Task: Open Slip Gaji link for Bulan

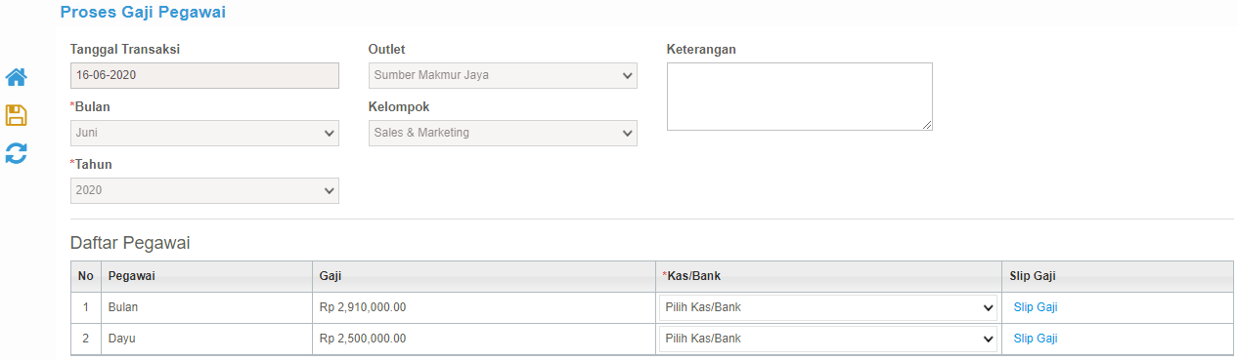Action: pos(1036,307)
